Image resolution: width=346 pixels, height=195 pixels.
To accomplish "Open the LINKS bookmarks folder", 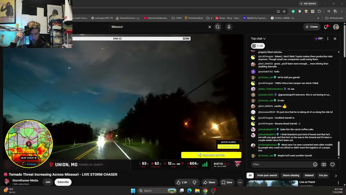I will coord(177,18).
